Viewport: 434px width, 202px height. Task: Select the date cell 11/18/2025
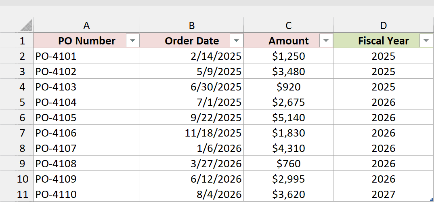[x=192, y=133]
